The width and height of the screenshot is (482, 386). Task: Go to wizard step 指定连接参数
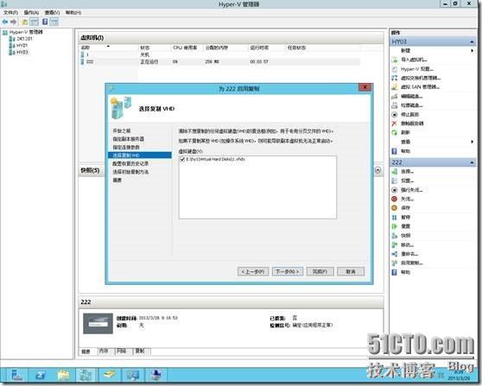click(x=126, y=147)
